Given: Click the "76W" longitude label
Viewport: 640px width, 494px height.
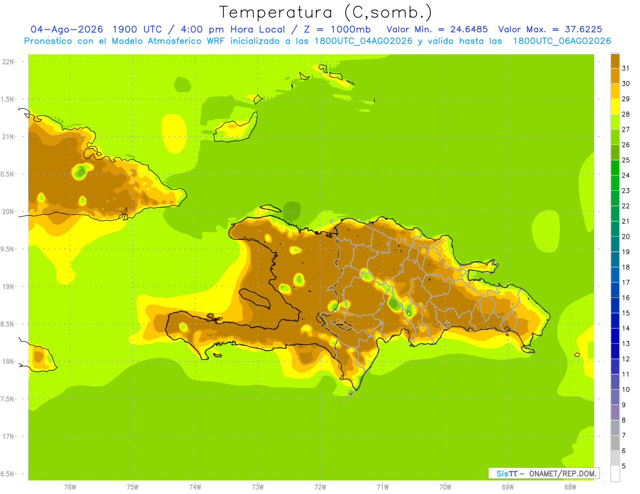Looking at the screenshot, I should [70, 487].
